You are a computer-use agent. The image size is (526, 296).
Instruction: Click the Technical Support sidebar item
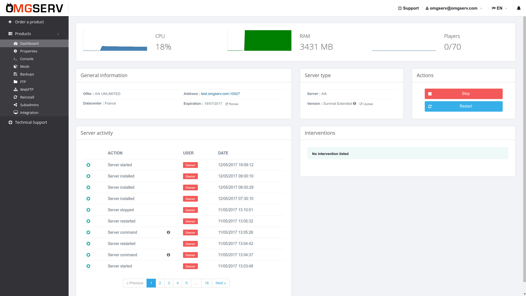coord(34,122)
